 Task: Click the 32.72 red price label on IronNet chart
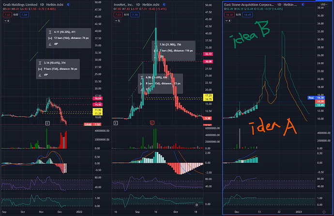click(208, 54)
